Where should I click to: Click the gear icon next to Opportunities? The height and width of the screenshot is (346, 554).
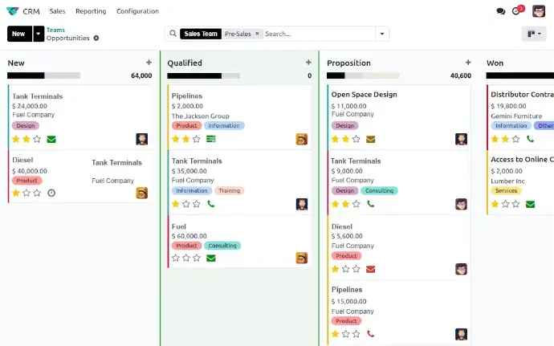(x=96, y=38)
